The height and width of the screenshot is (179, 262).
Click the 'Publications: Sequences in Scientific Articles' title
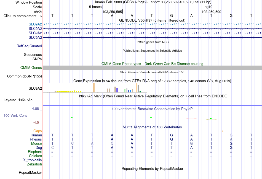click(152, 51)
